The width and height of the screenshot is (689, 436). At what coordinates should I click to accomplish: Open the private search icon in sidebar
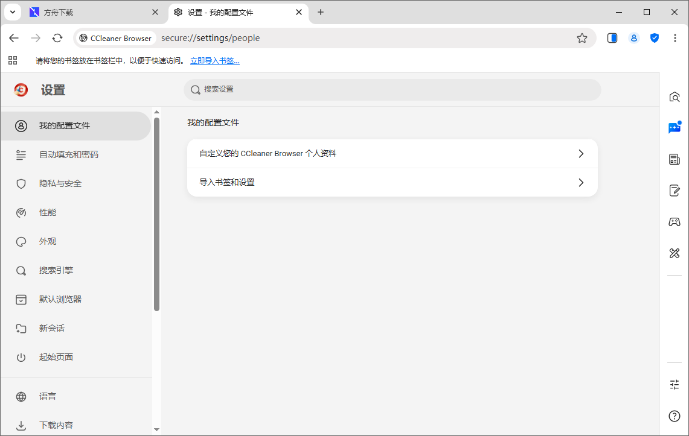675,96
